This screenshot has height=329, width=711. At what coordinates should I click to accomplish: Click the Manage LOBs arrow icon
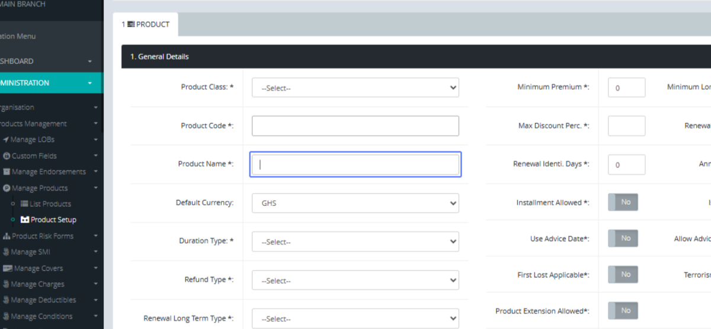(x=6, y=140)
